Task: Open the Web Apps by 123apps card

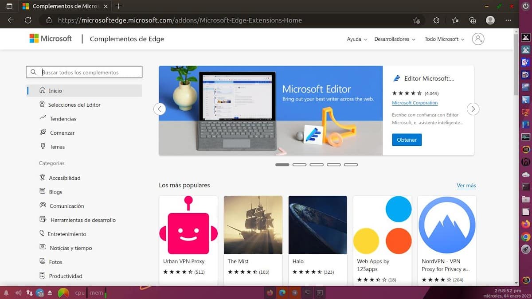Action: [382, 240]
